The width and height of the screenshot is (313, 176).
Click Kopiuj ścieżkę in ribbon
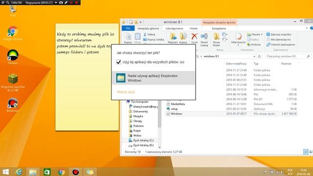(x=154, y=40)
